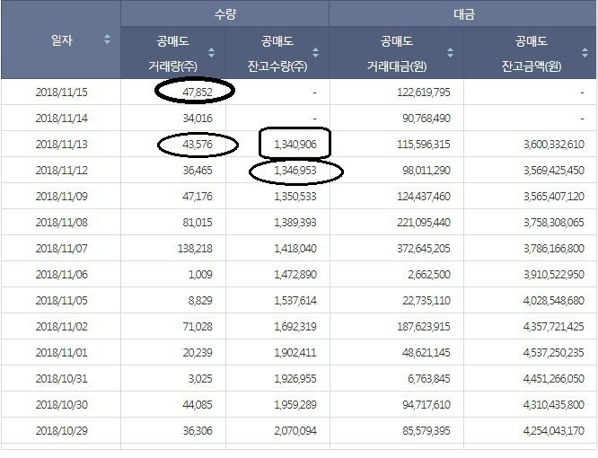This screenshot has height=458, width=598.
Task: Click balance amount 4,310,435,800
Action: (554, 405)
